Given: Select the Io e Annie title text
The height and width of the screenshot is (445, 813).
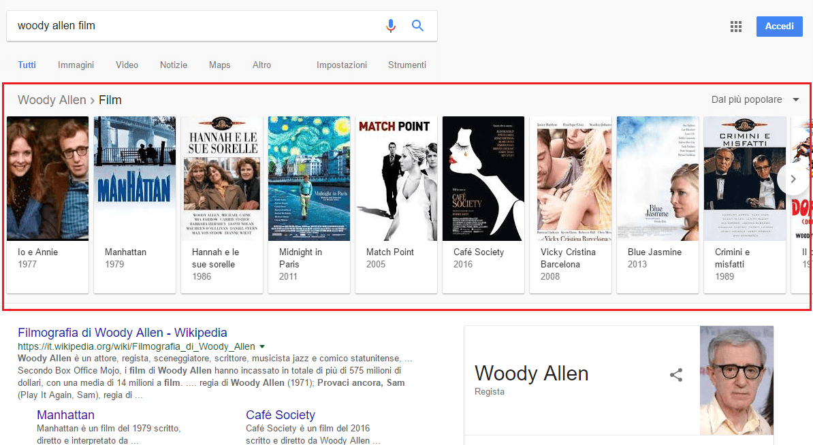Looking at the screenshot, I should (38, 252).
